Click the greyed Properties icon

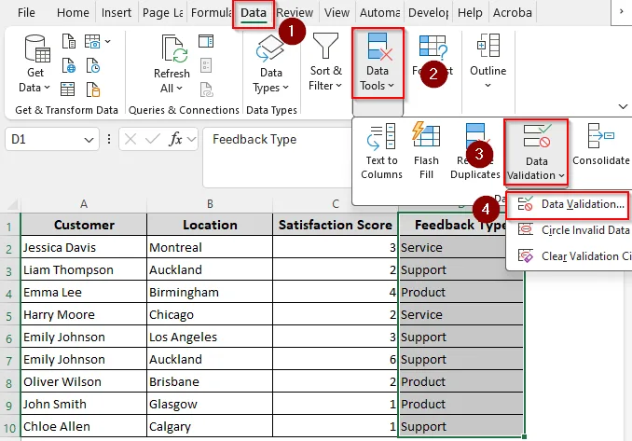[206, 65]
